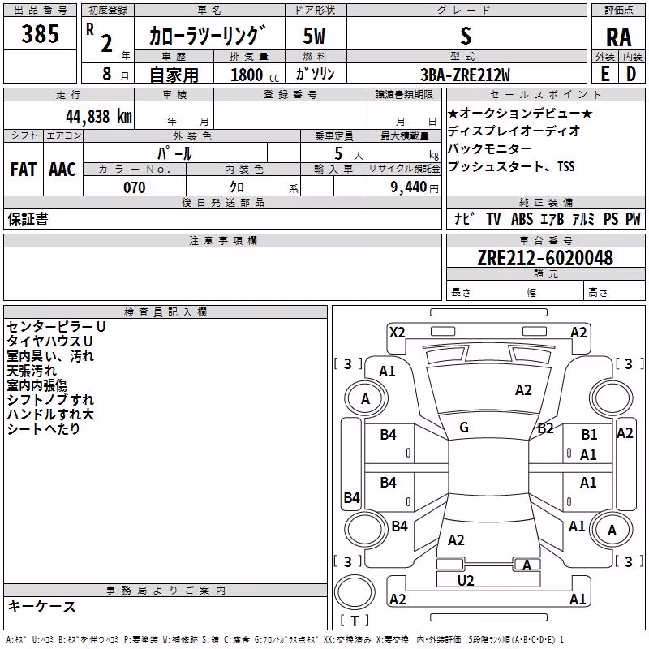Click the air conditioner value AAC
Image resolution: width=649 pixels, height=649 pixels.
tap(62, 170)
